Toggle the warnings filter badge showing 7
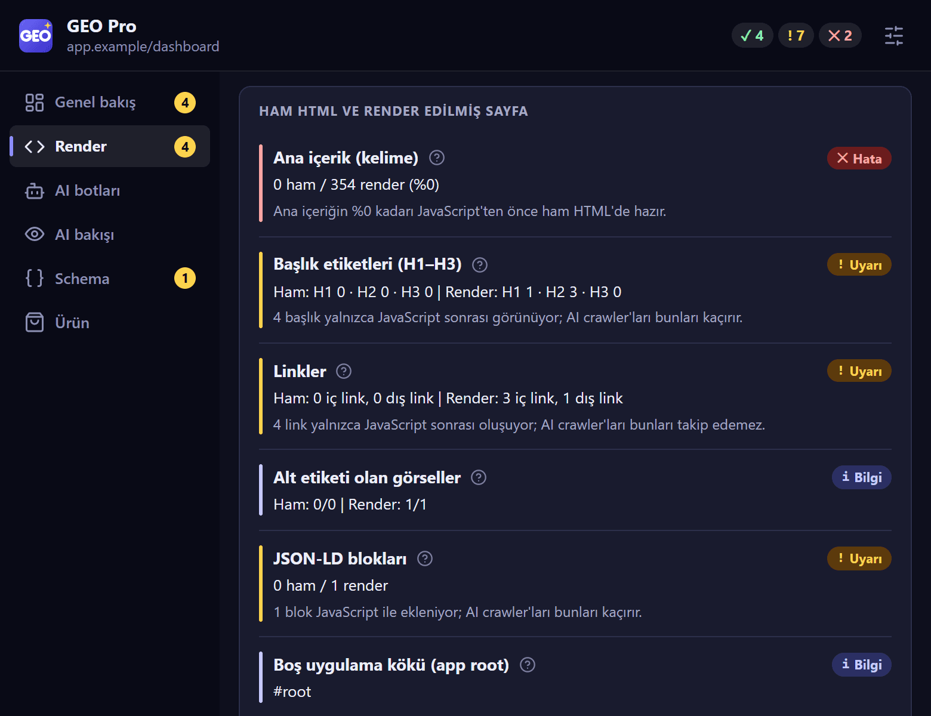931x716 pixels. pos(796,36)
